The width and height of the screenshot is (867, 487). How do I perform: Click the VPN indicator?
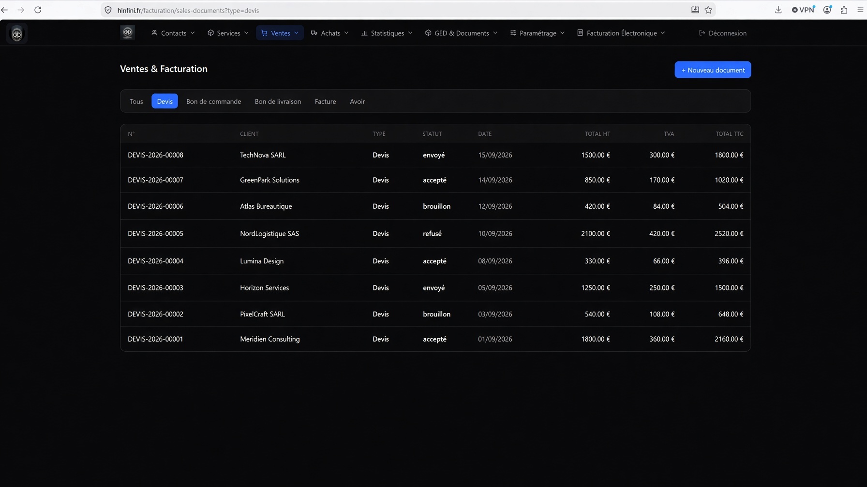pyautogui.click(x=803, y=10)
